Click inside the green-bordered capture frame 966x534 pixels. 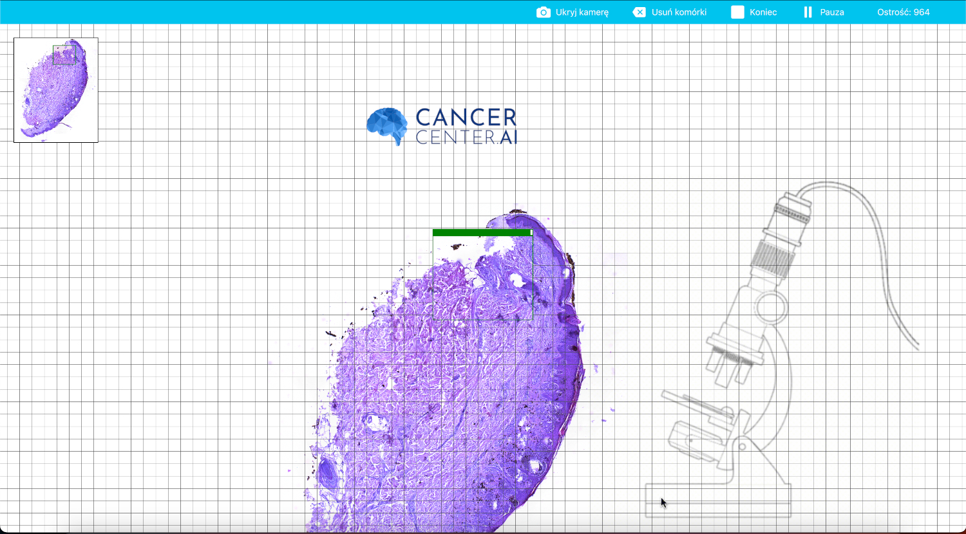pyautogui.click(x=482, y=278)
